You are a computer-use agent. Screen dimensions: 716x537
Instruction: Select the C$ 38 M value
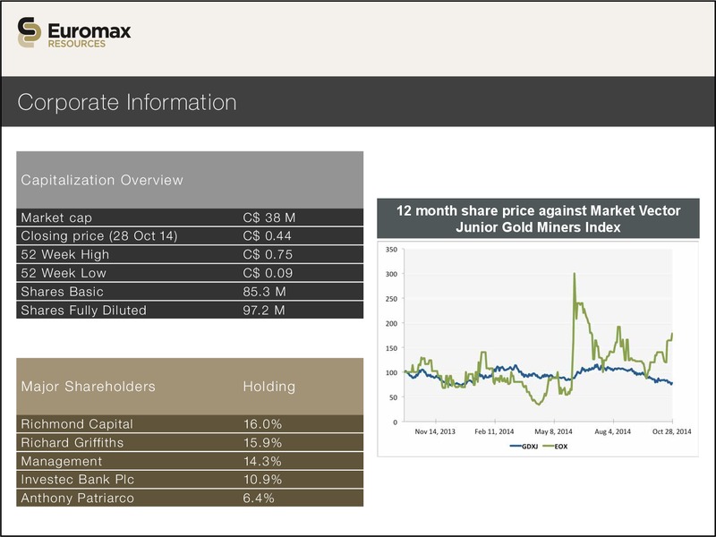[269, 217]
